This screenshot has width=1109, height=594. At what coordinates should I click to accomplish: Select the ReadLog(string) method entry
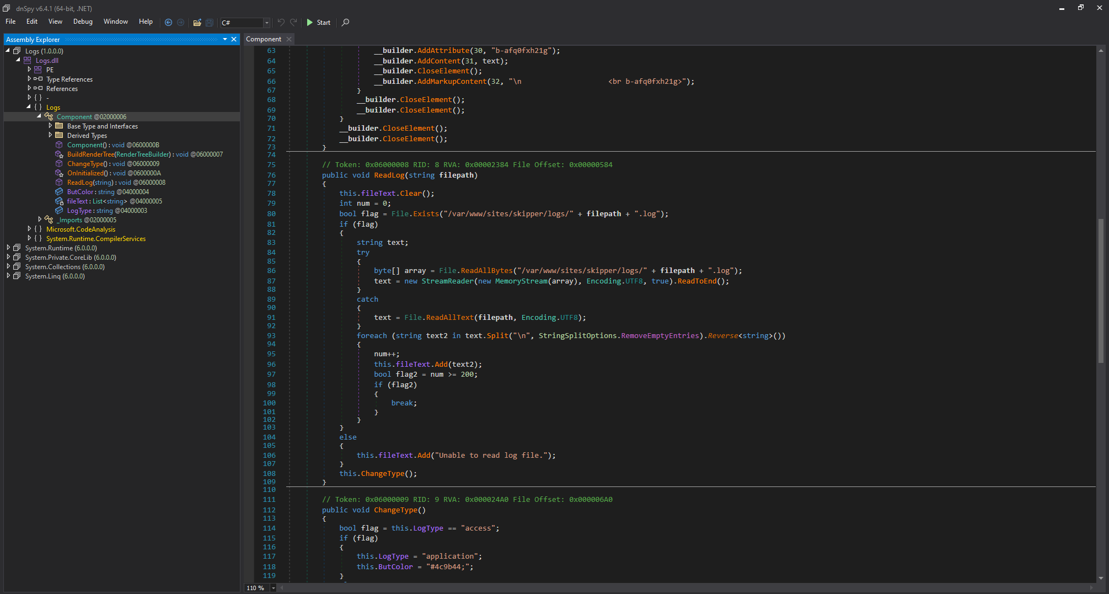[x=116, y=183]
